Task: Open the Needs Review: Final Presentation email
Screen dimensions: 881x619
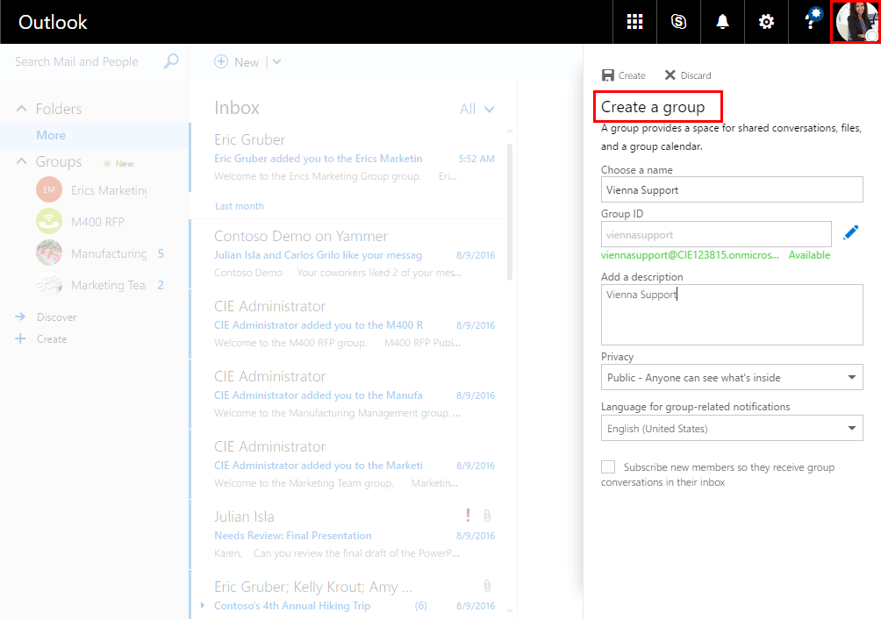Action: (293, 536)
